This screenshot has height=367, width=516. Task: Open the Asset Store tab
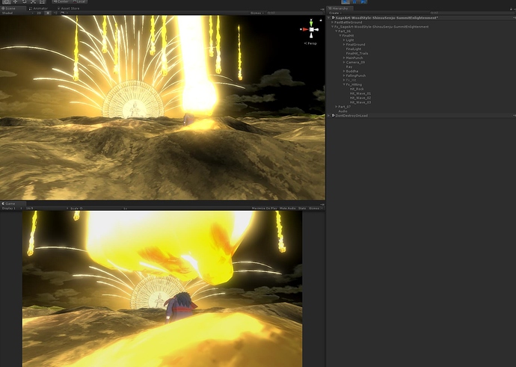(x=69, y=8)
